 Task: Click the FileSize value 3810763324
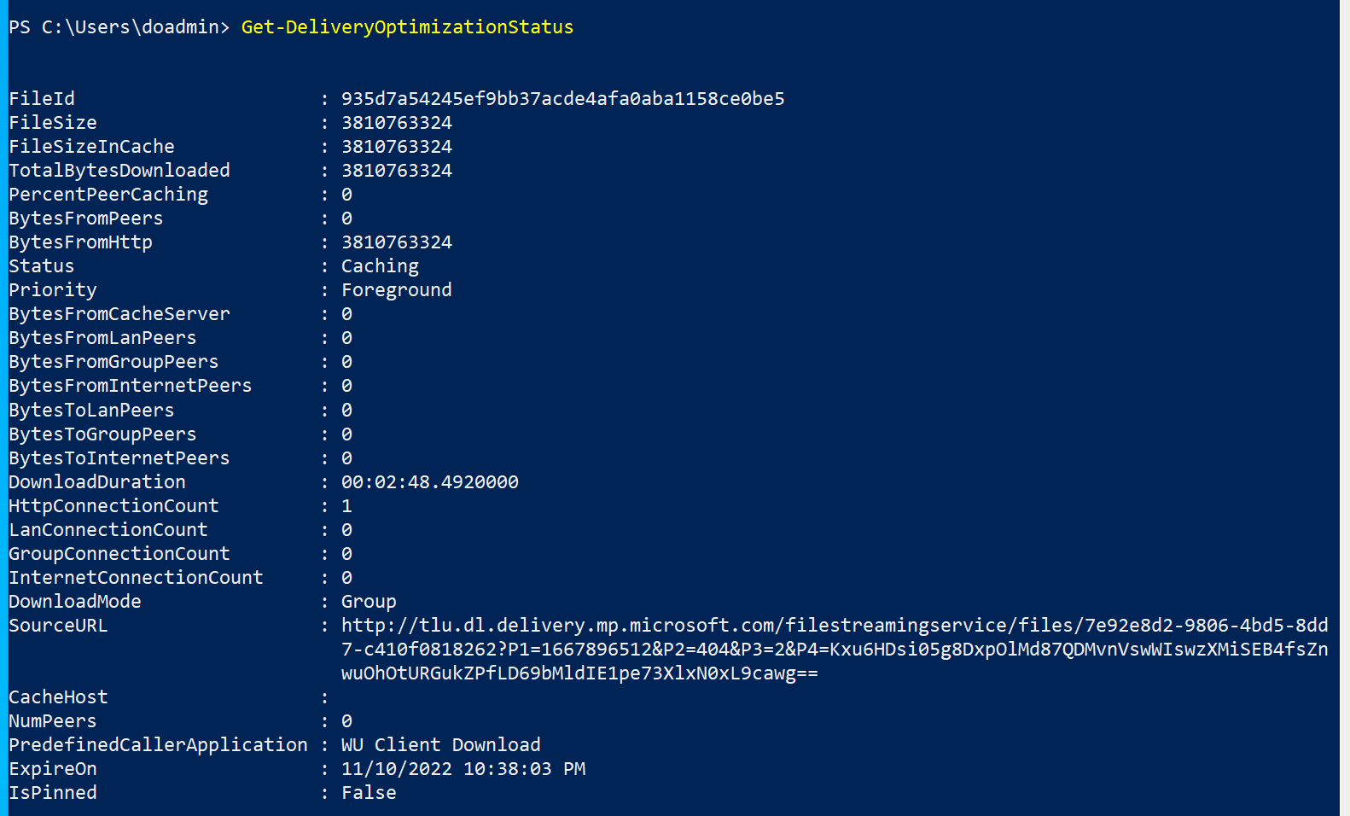396,123
